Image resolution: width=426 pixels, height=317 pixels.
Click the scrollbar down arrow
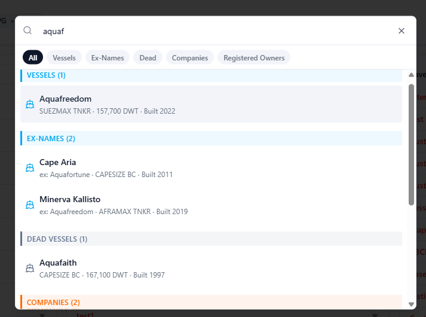[x=411, y=304]
